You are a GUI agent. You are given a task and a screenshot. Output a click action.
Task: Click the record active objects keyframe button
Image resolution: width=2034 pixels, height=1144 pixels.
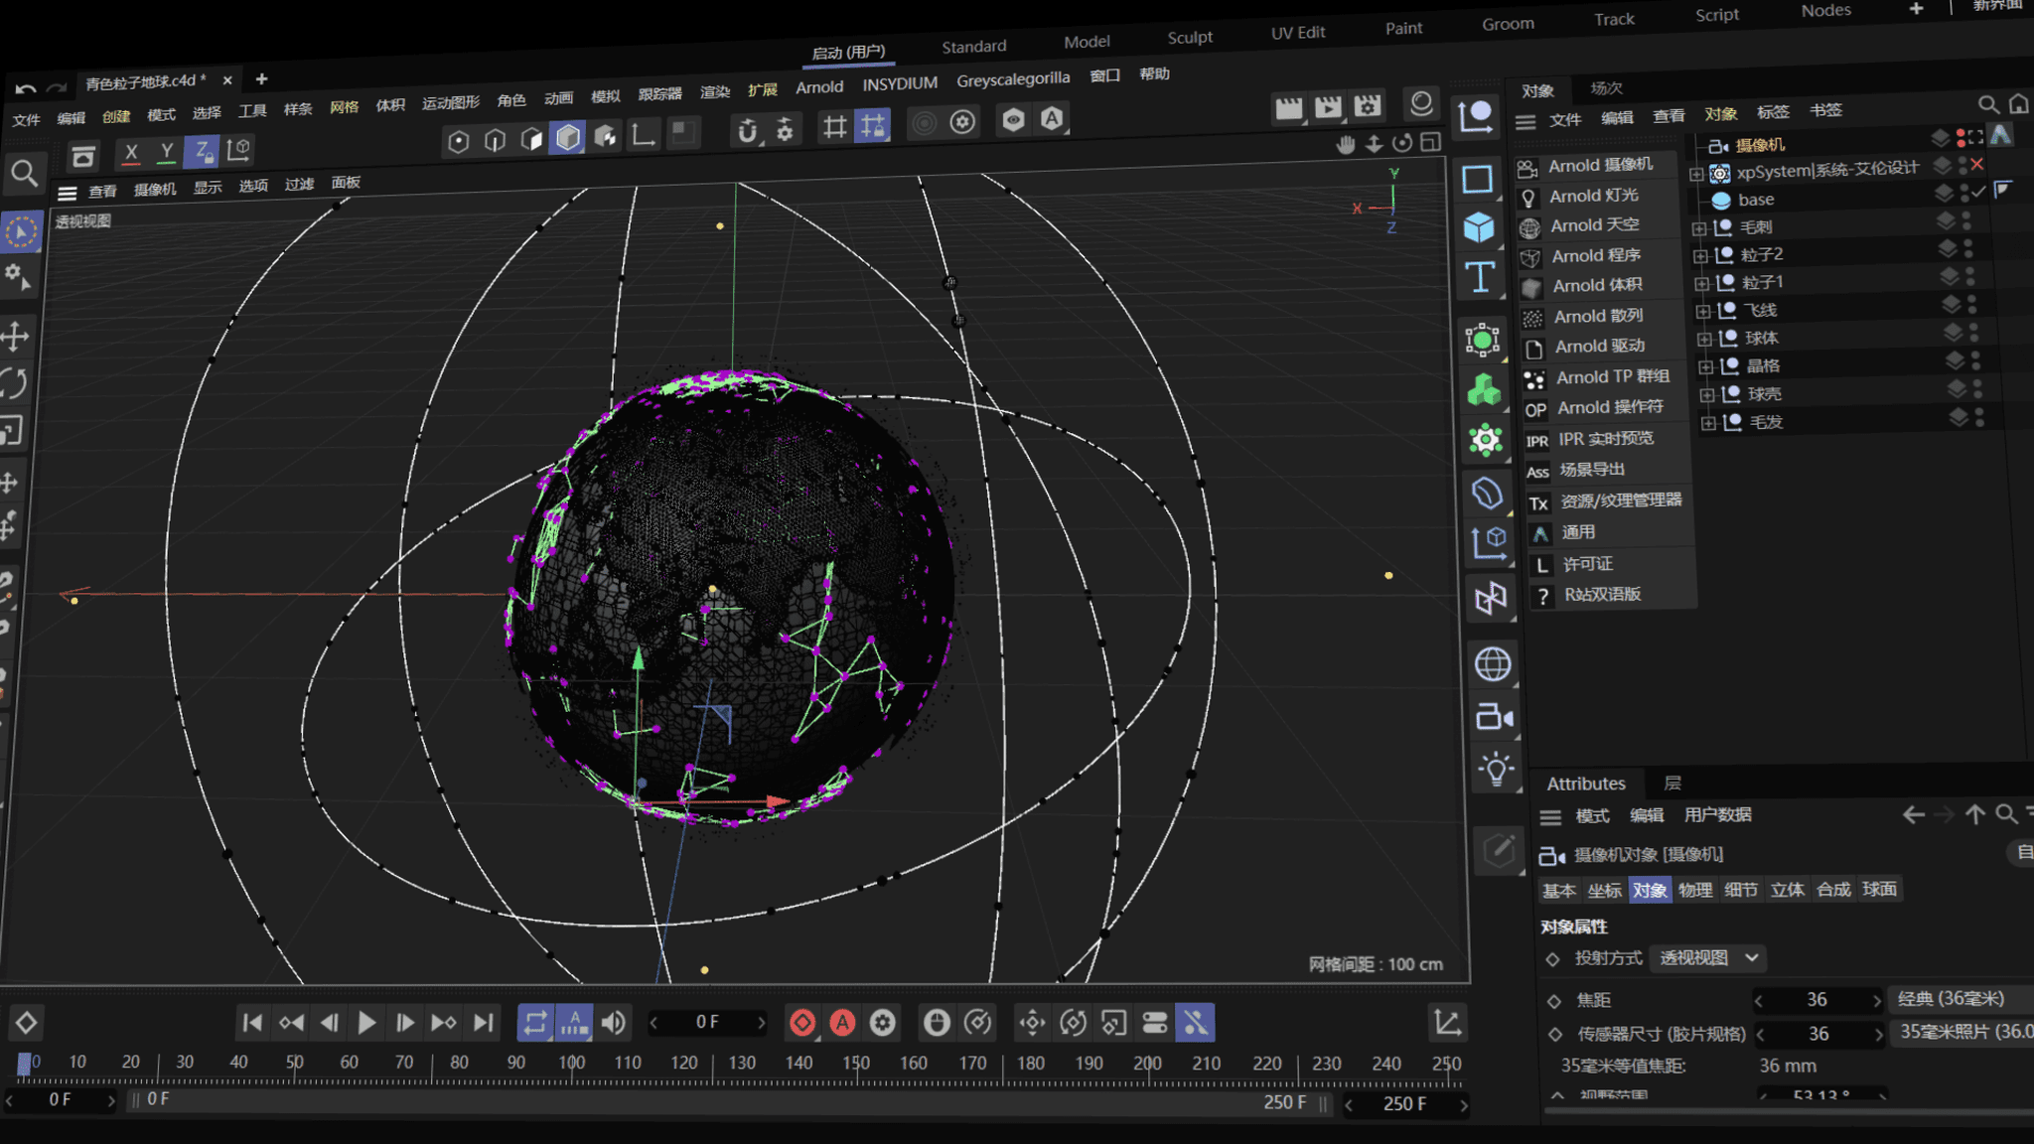click(x=802, y=1022)
